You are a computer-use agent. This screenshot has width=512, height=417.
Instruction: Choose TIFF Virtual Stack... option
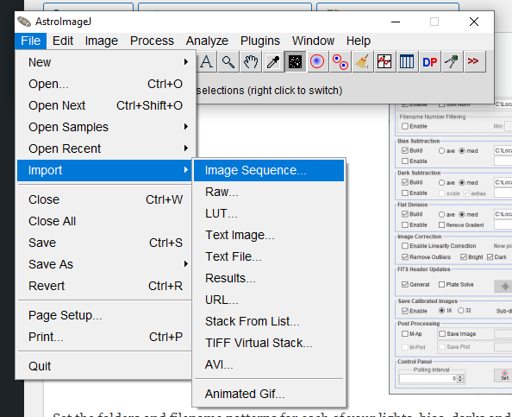point(269,343)
